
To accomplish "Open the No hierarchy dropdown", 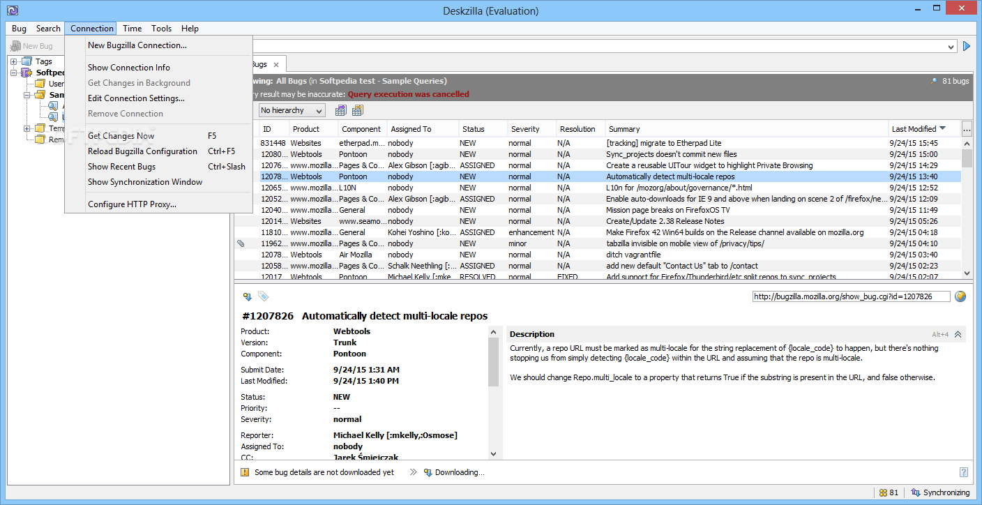I will 292,110.
